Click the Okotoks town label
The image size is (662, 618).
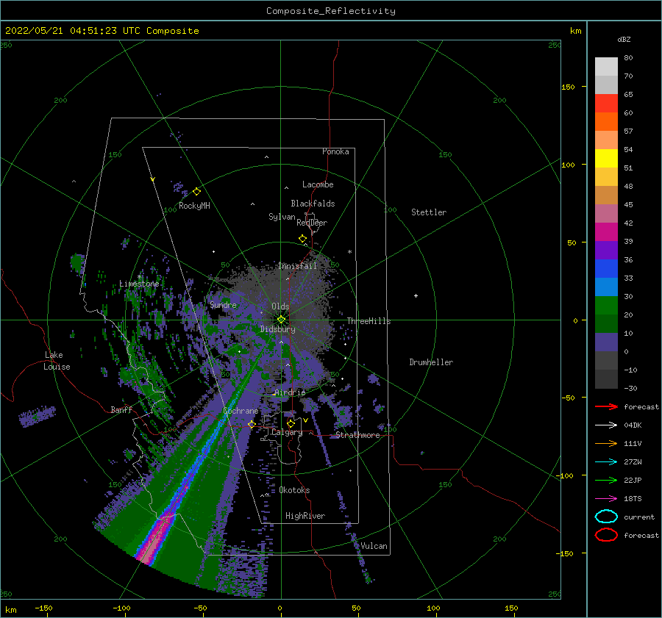(x=294, y=490)
